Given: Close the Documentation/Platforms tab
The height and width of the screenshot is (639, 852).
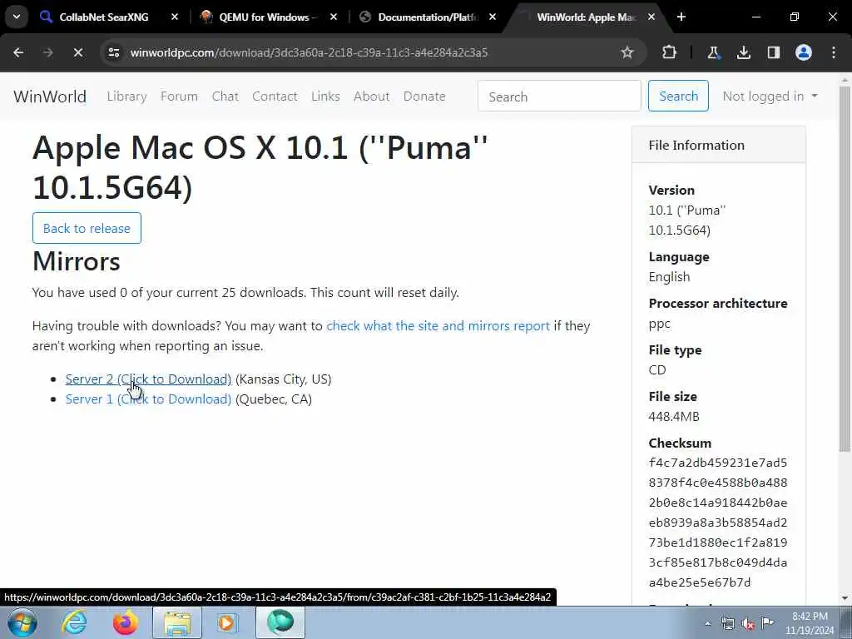Looking at the screenshot, I should (x=493, y=17).
